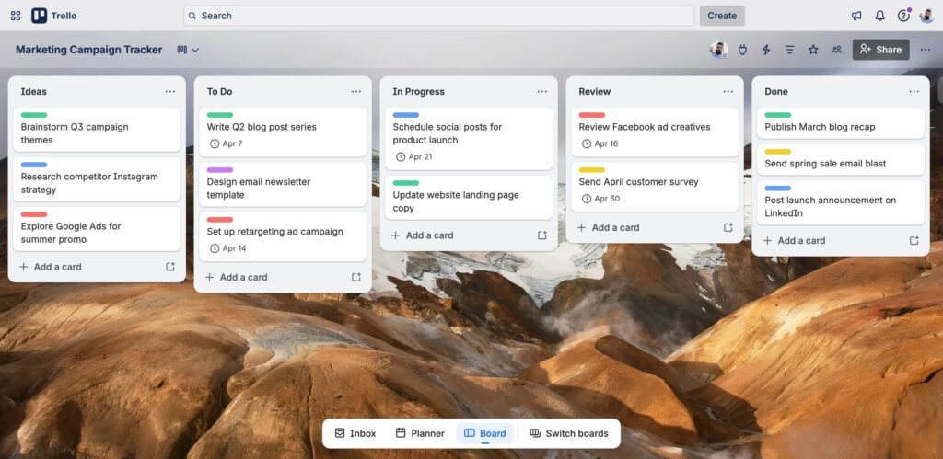Image resolution: width=943 pixels, height=459 pixels.
Task: Open the board menu ellipsis icon
Action: pyautogui.click(x=926, y=50)
